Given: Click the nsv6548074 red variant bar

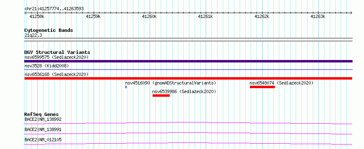Looking at the screenshot, I should click(x=262, y=87).
